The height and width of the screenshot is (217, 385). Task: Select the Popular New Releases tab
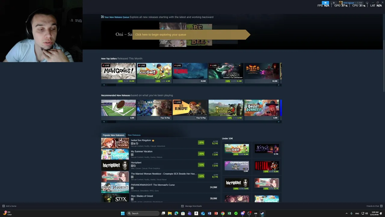[113, 135]
